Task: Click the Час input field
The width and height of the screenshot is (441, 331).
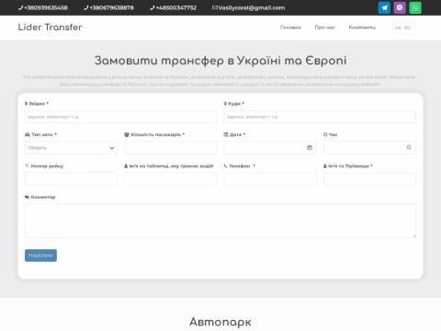Action: tap(369, 148)
